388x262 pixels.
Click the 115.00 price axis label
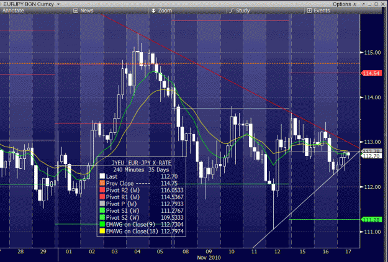372,52
